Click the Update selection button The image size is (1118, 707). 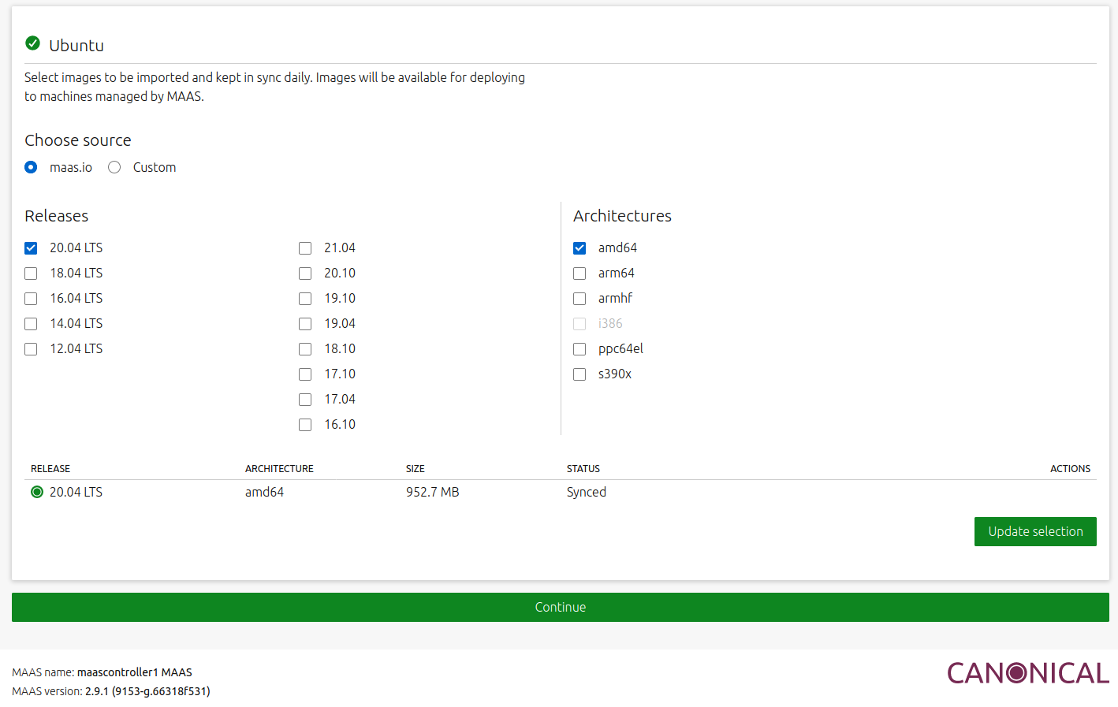(x=1035, y=531)
